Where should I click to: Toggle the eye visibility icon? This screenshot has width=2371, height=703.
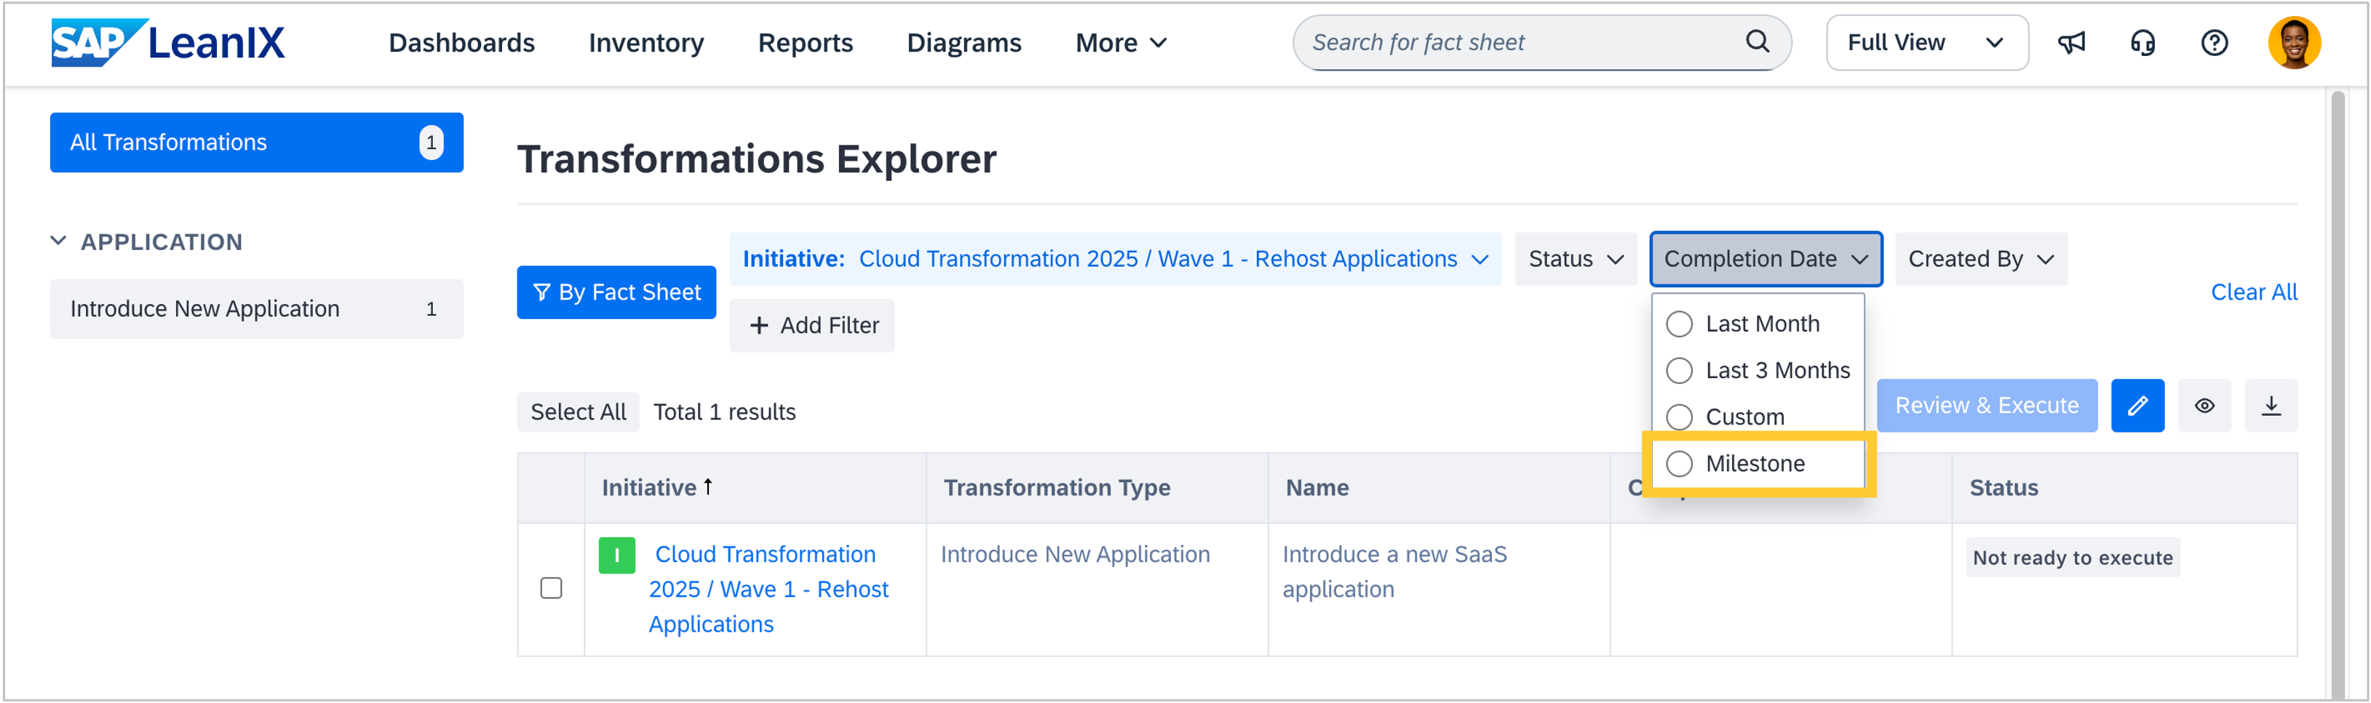[x=2204, y=405]
